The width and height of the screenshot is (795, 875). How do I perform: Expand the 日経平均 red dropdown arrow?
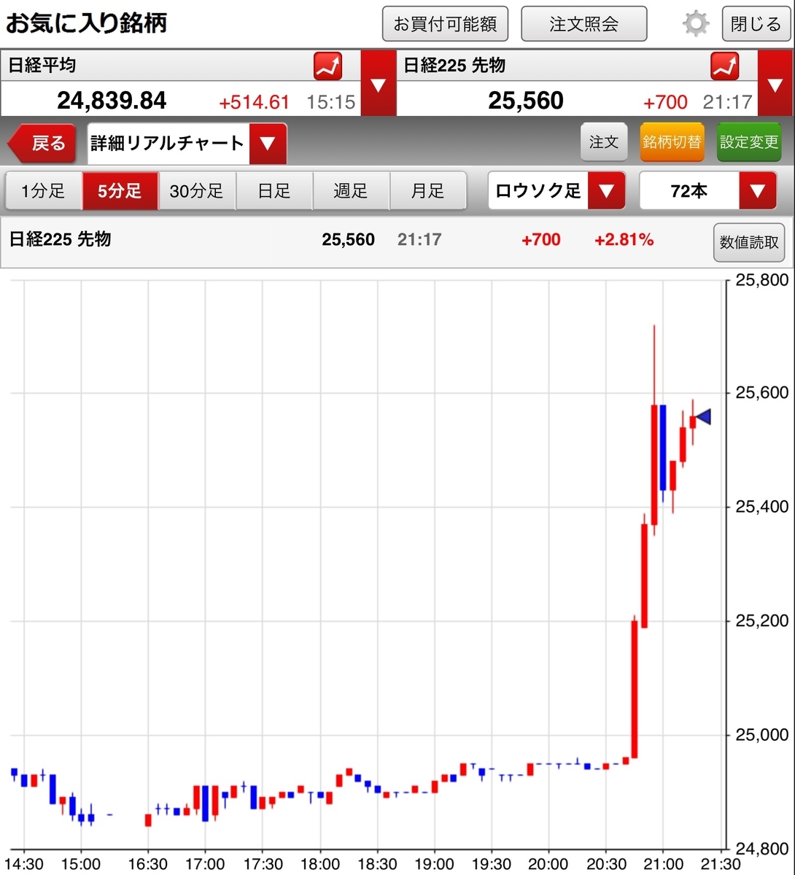pyautogui.click(x=378, y=84)
